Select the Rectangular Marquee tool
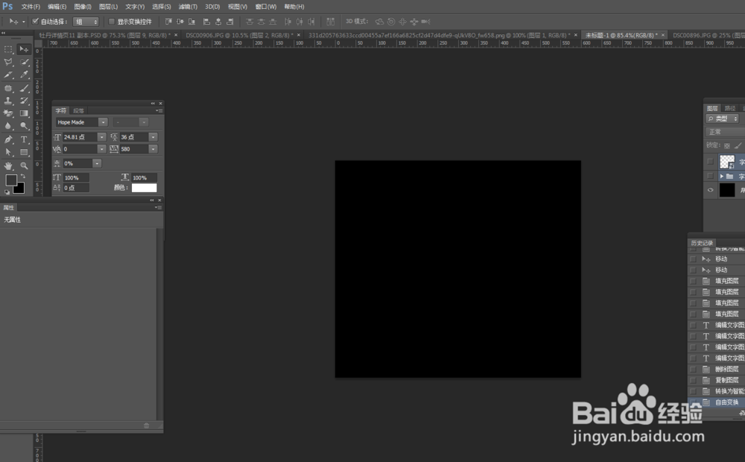Screen dimensions: 745x462 pos(8,49)
